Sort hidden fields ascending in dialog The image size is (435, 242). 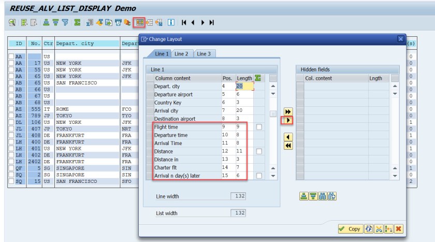[x=304, y=196]
